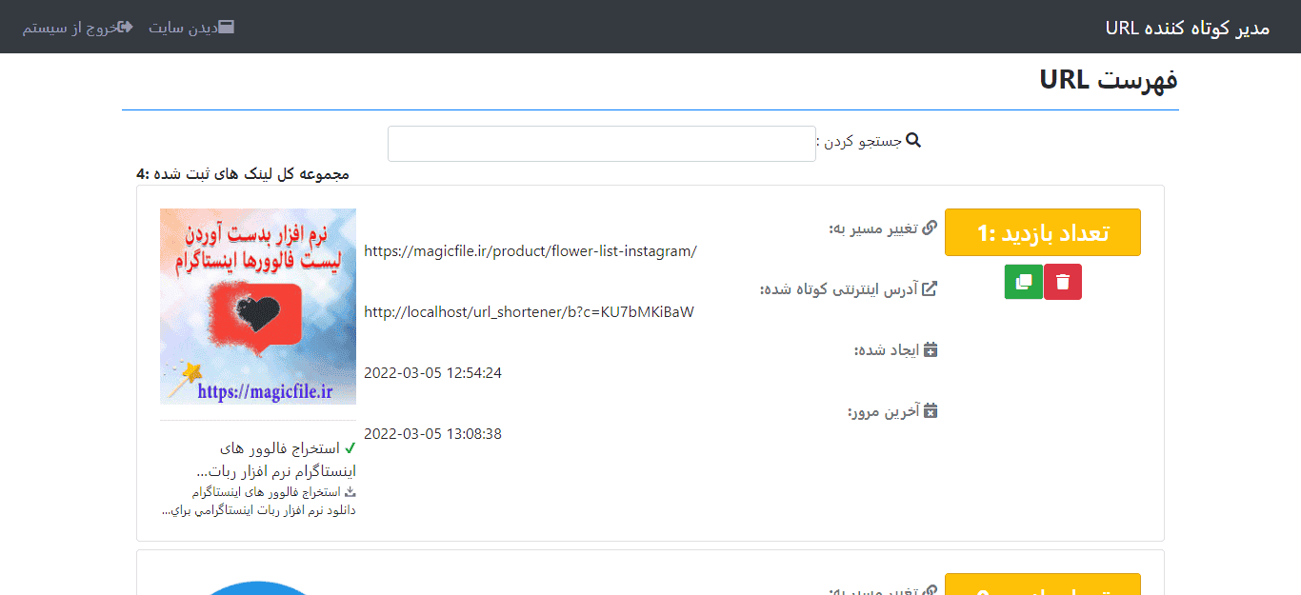Focus the جستجو کردن search field
Image resolution: width=1301 pixels, height=595 pixels.
[602, 144]
